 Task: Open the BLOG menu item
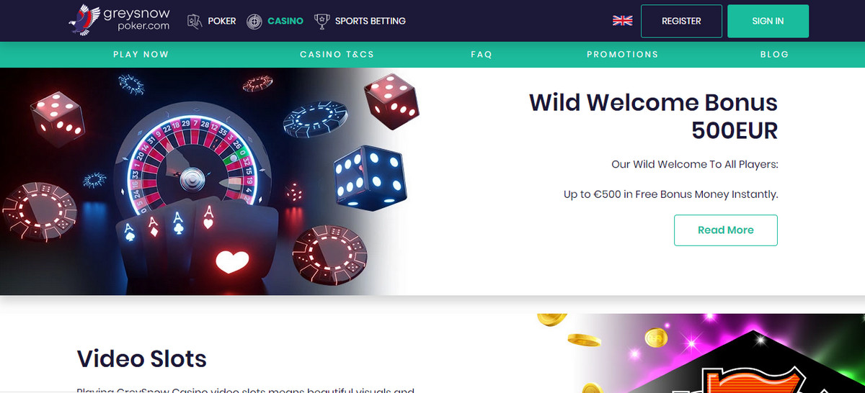coord(774,55)
